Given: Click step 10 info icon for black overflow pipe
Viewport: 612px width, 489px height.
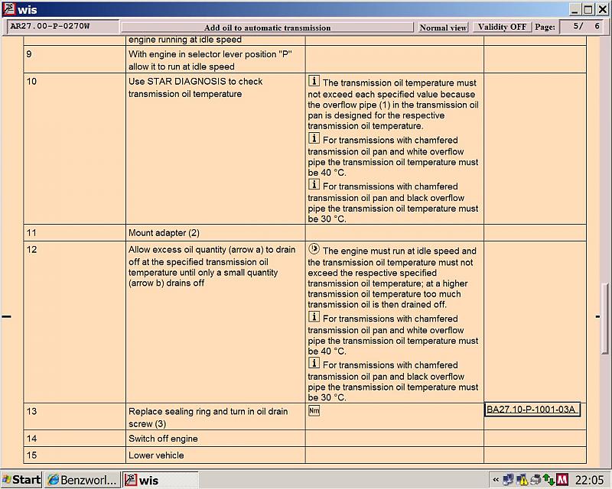Looking at the screenshot, I should click(x=314, y=184).
